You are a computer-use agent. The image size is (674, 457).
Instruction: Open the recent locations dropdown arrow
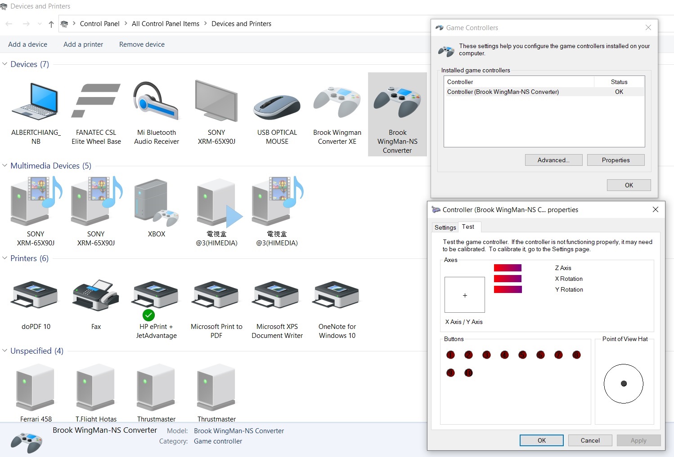(40, 24)
